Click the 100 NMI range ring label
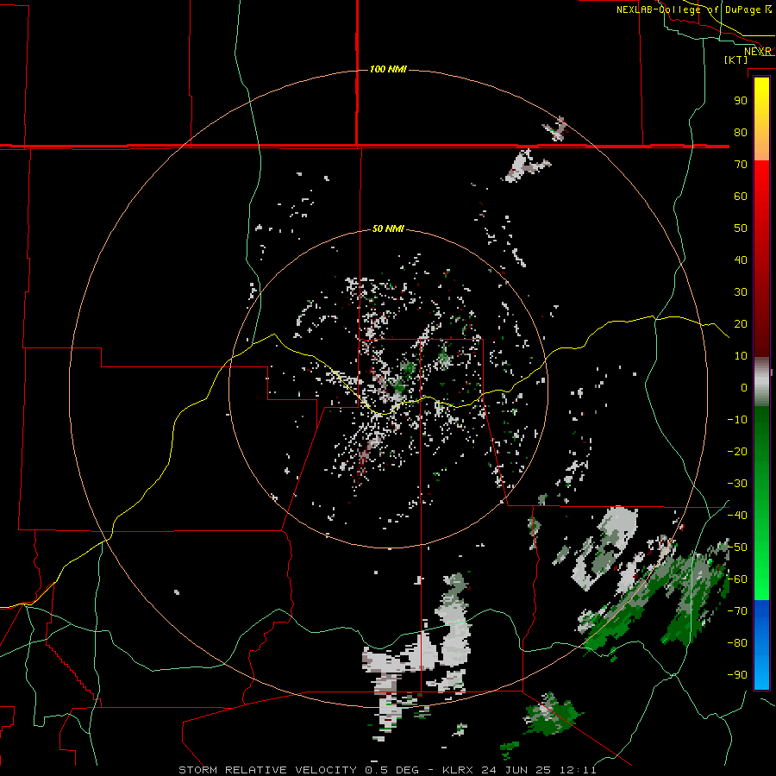Image resolution: width=776 pixels, height=776 pixels. tap(388, 69)
